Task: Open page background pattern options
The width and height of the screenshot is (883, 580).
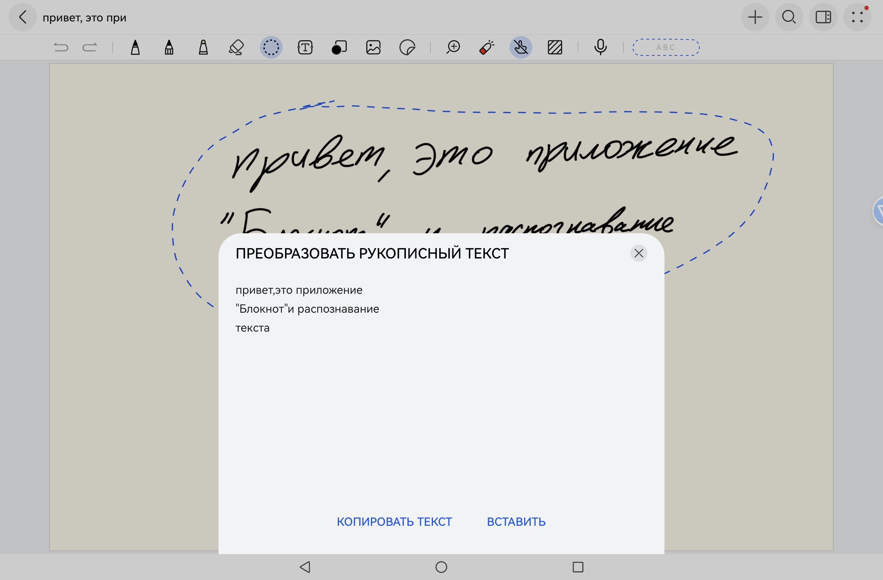Action: point(555,48)
